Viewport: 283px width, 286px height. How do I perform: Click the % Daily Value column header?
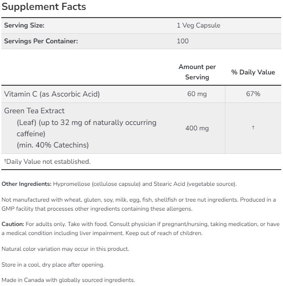click(x=253, y=72)
